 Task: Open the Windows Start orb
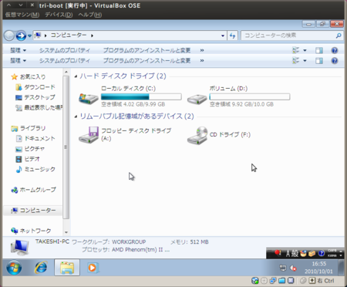[14, 268]
